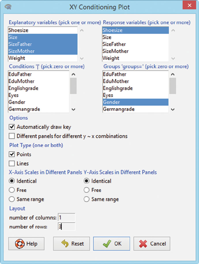Uncheck the Points plot type checkbox

[x=12, y=154]
